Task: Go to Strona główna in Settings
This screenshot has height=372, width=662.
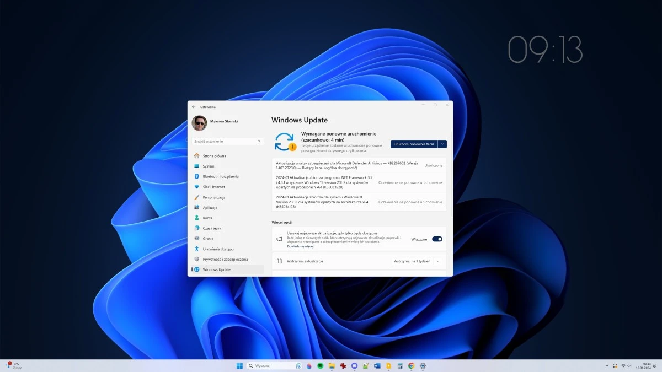Action: pyautogui.click(x=213, y=155)
